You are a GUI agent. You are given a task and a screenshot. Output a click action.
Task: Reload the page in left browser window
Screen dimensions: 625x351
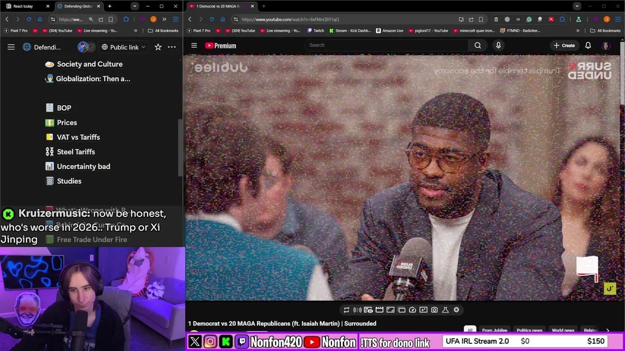coord(29,19)
